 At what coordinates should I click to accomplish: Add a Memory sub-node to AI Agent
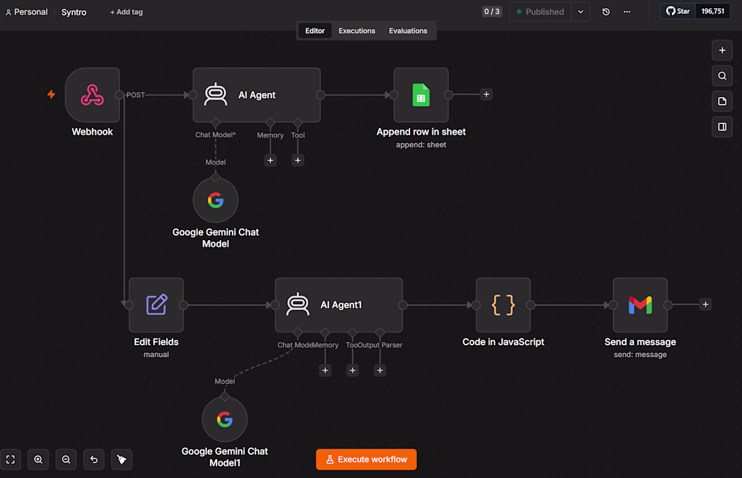(x=270, y=160)
